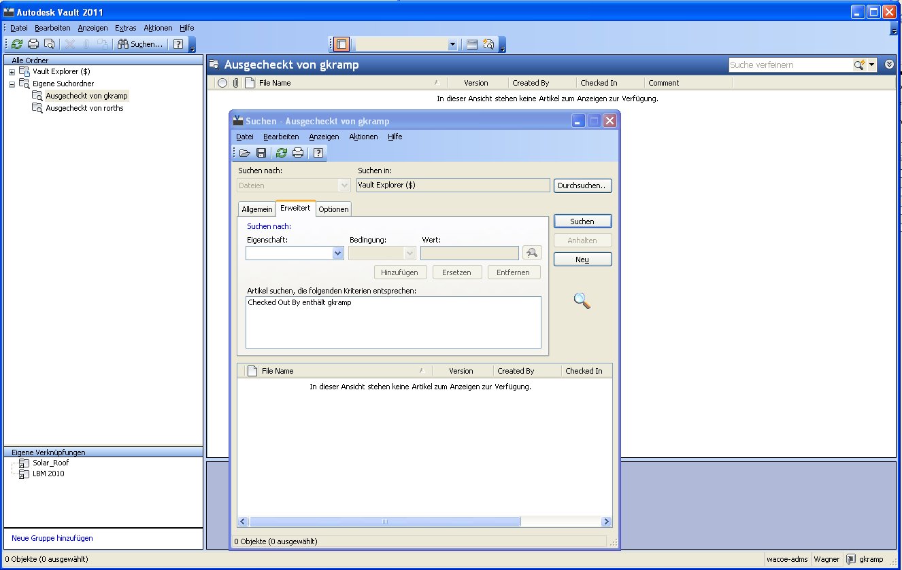The width and height of the screenshot is (902, 570).
Task: Click right scroll arrow of results scrollbar
Action: 607,522
